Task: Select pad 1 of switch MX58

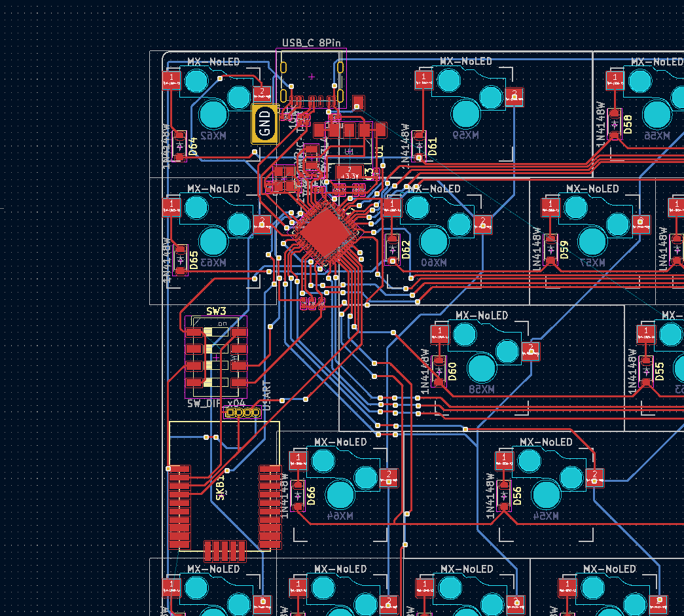Action: (440, 334)
